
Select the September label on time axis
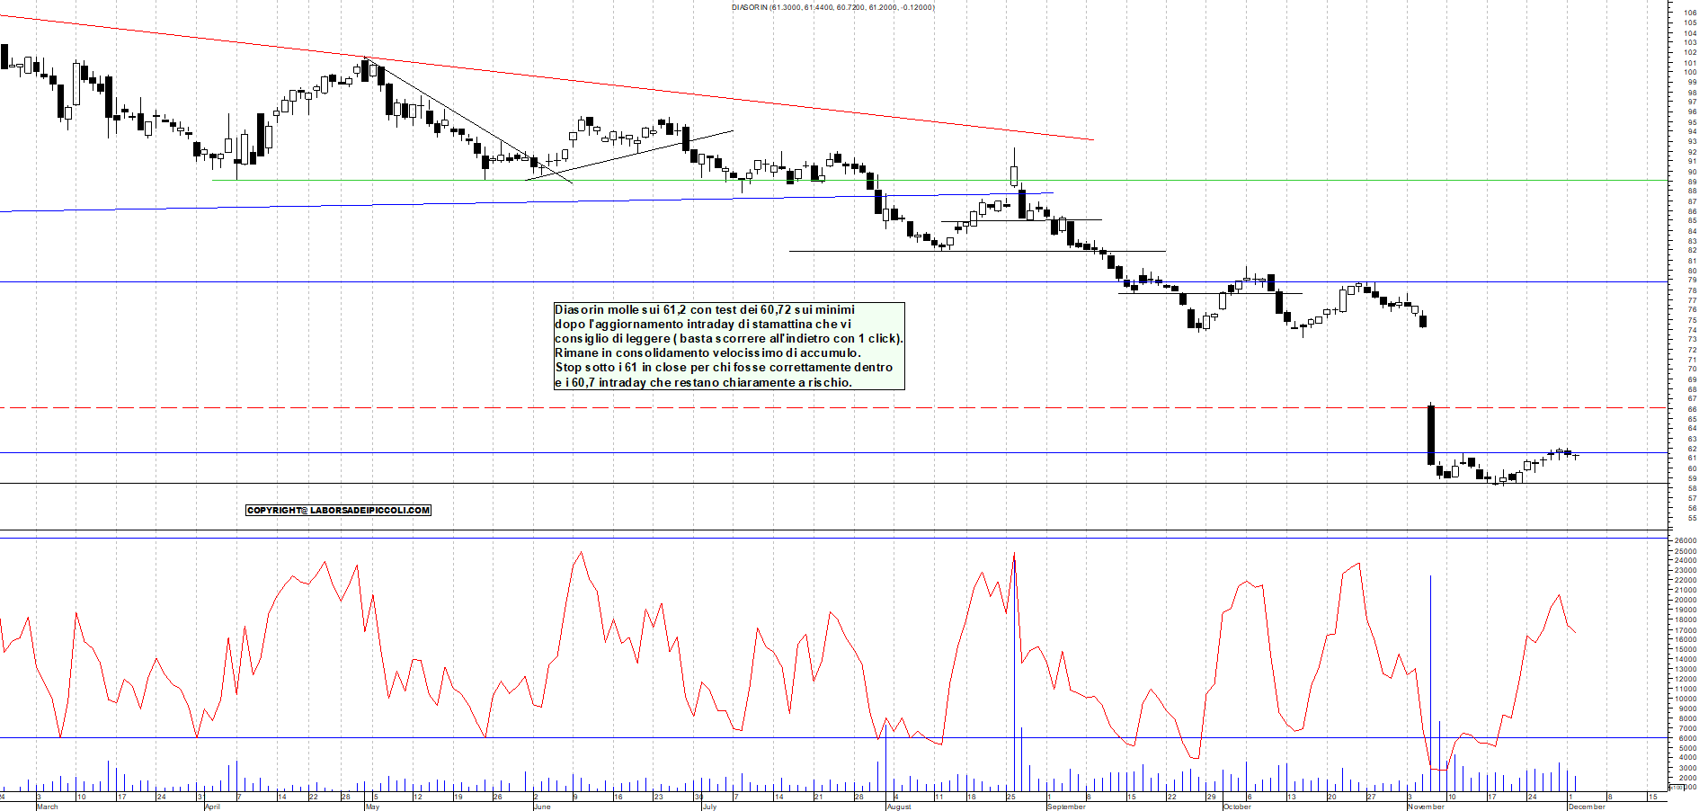coord(1066,807)
